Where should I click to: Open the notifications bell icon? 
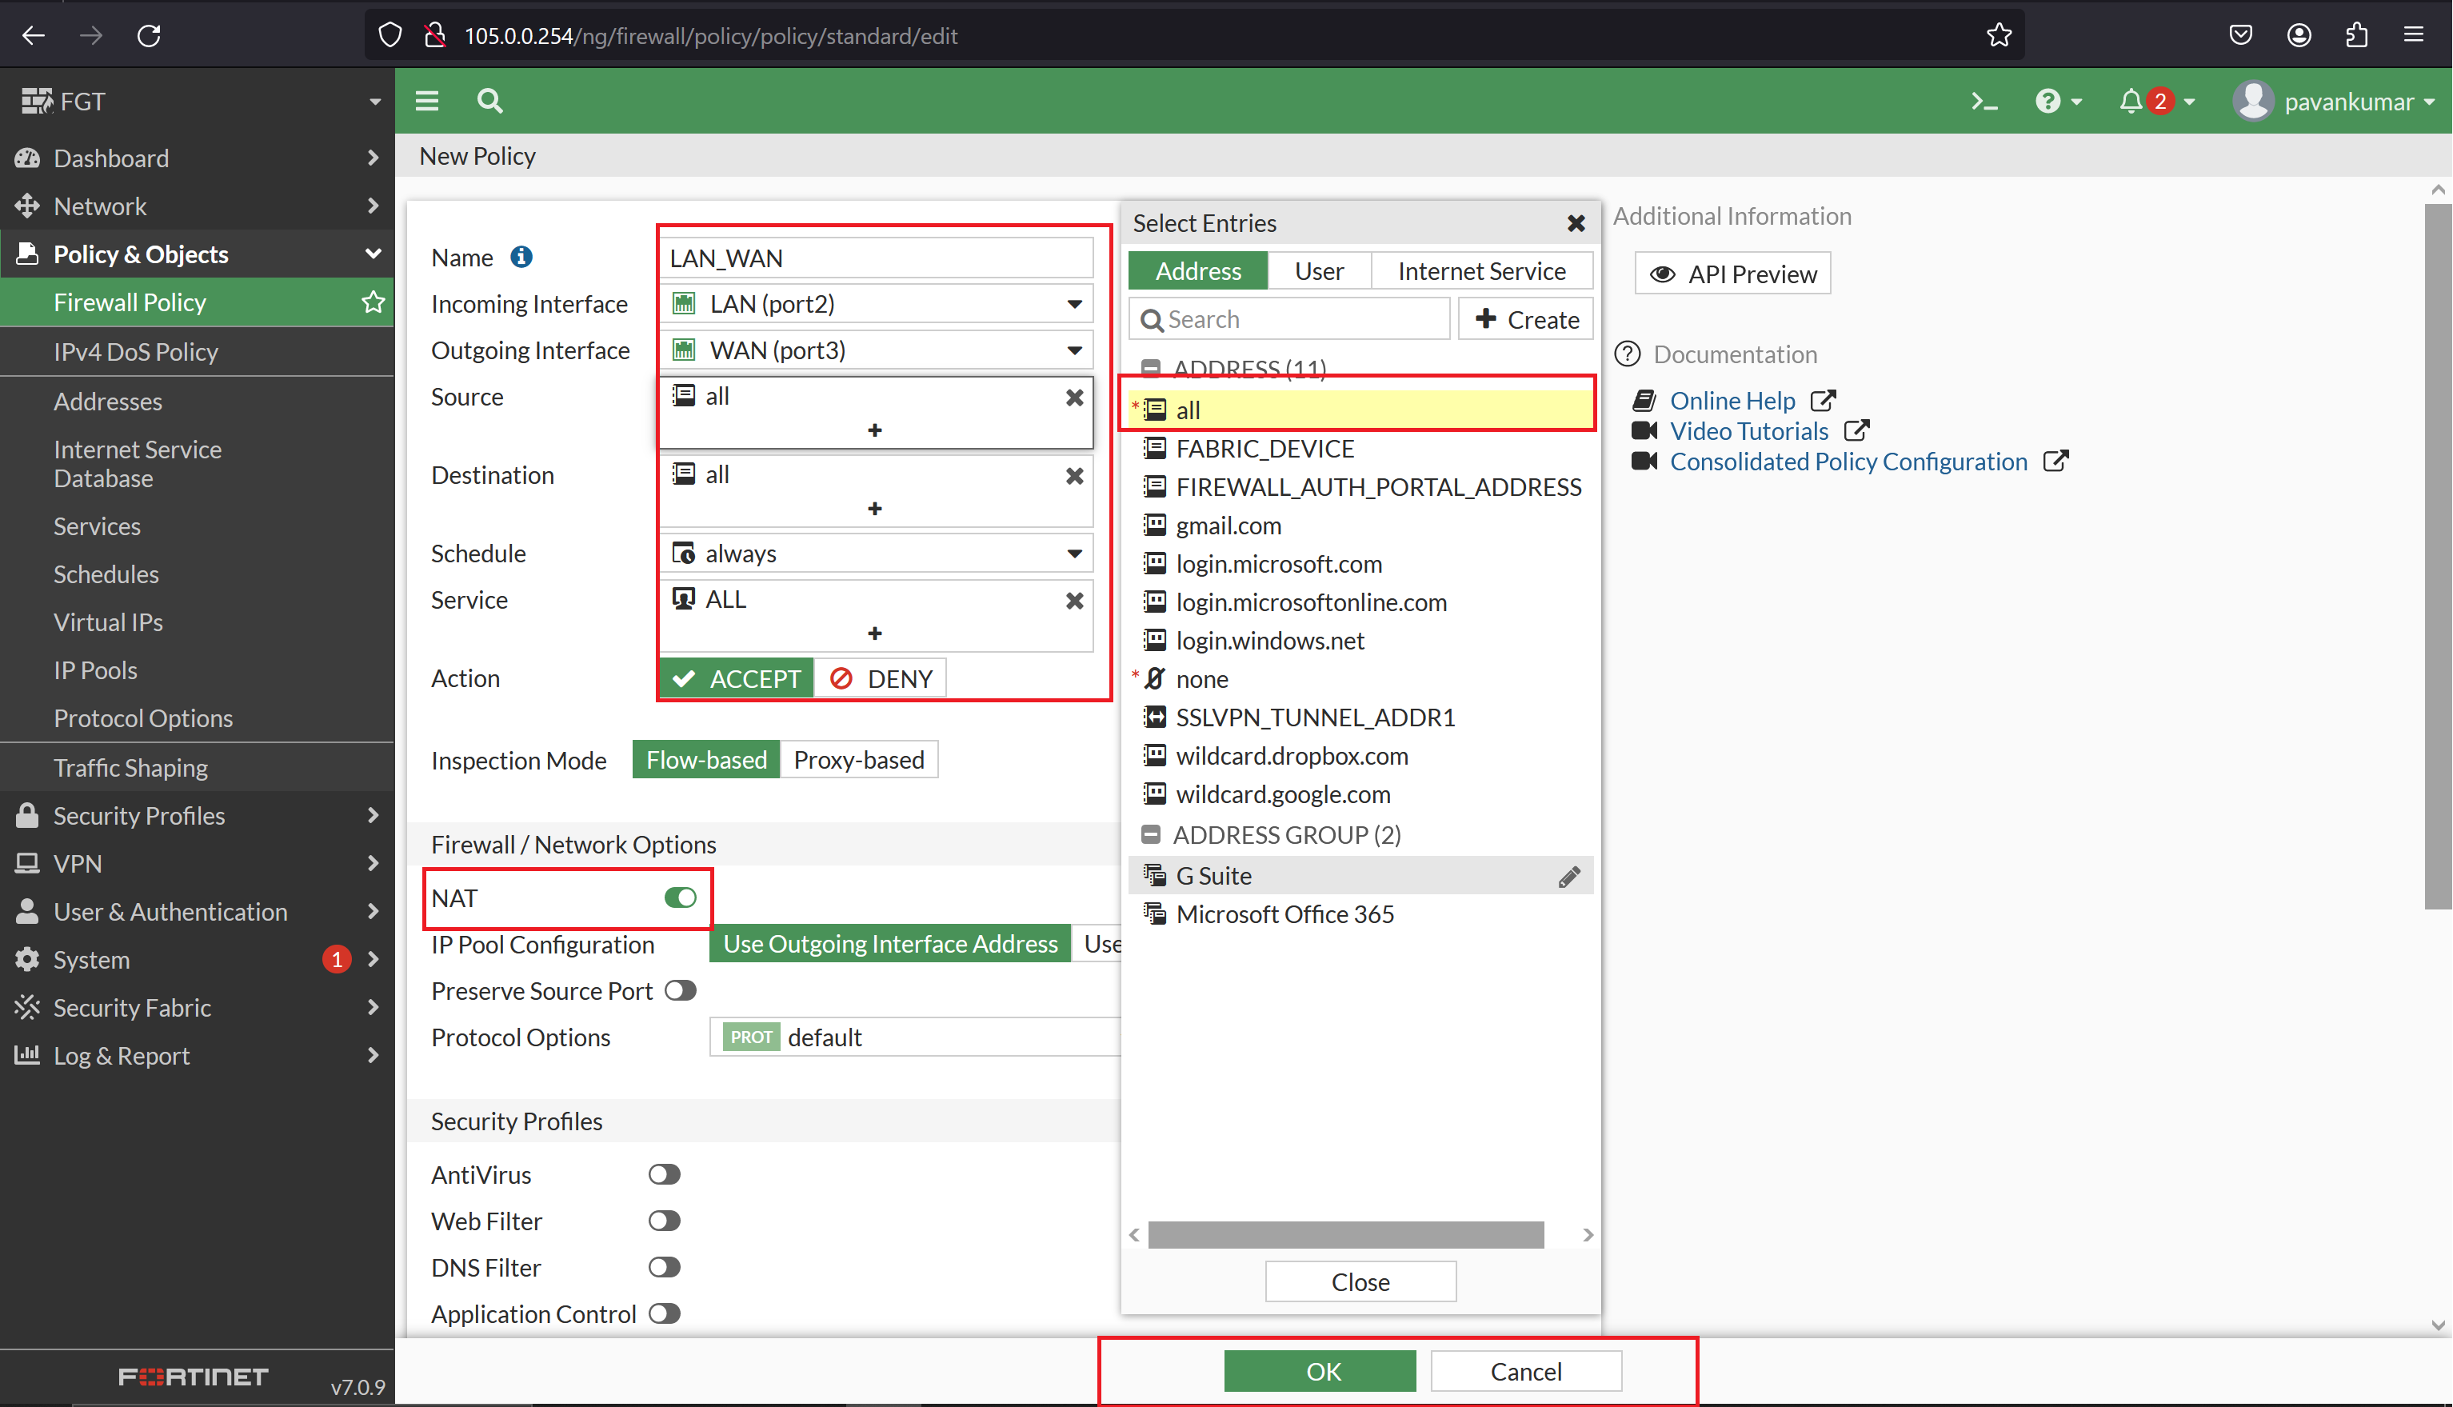point(2132,101)
